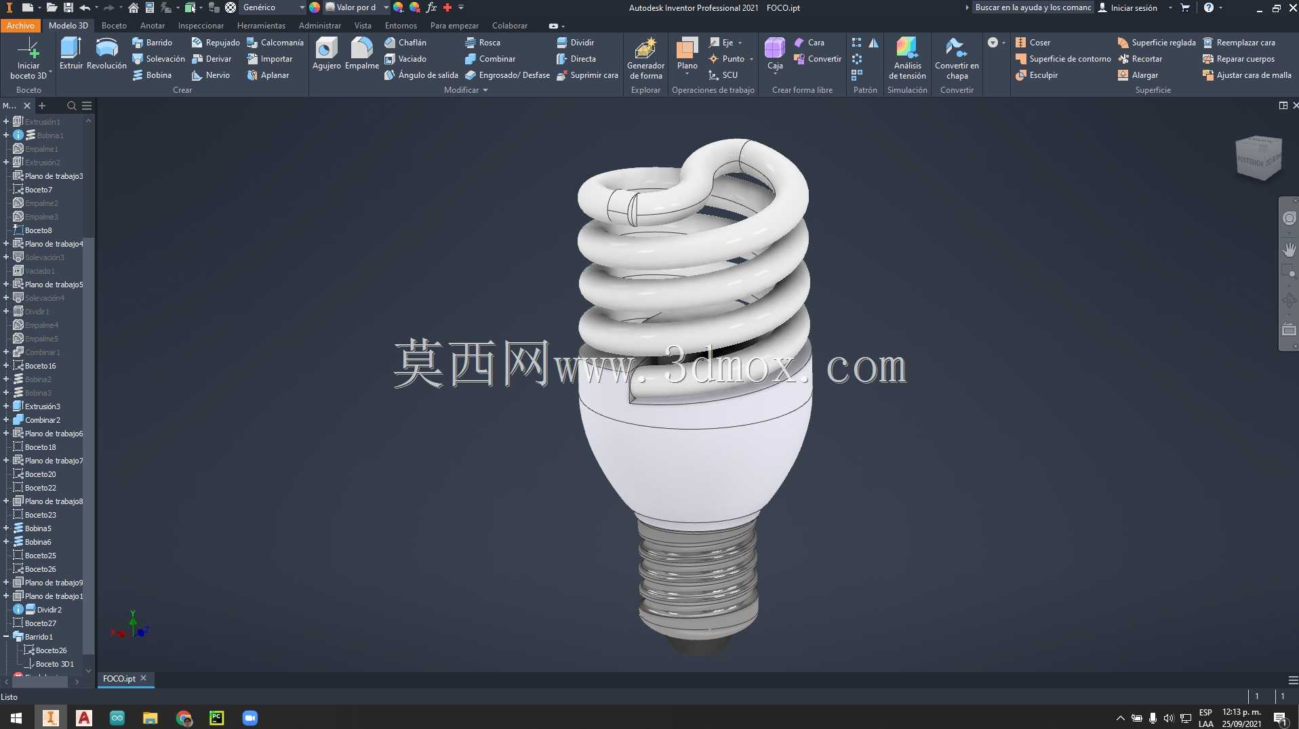The width and height of the screenshot is (1299, 729).
Task: Choose the Solevación loft tool
Action: pyautogui.click(x=159, y=58)
